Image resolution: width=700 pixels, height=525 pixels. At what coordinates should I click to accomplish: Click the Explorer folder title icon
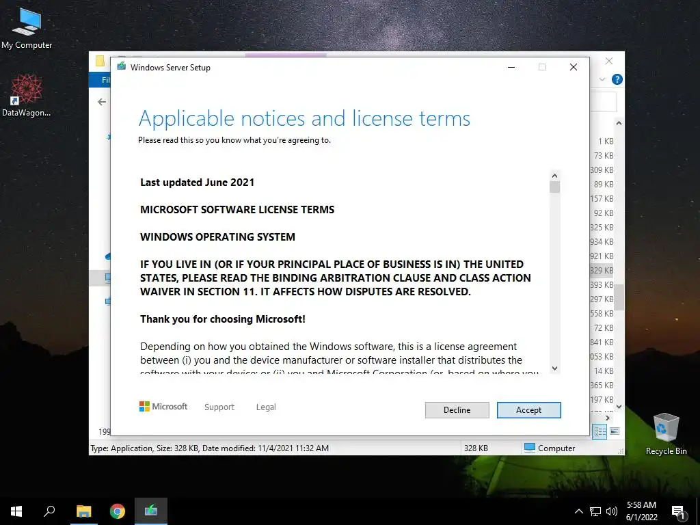100,61
